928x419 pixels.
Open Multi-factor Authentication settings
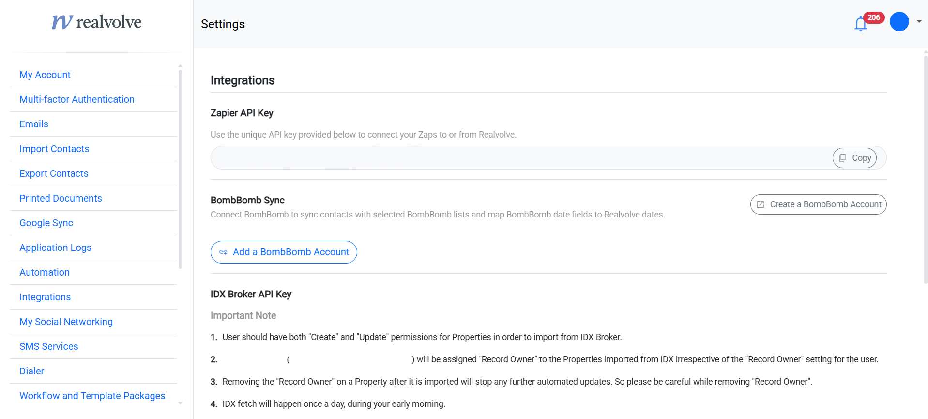coord(77,99)
